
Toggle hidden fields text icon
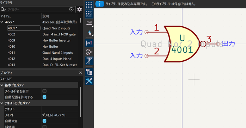pyautogui.click(x=89, y=61)
